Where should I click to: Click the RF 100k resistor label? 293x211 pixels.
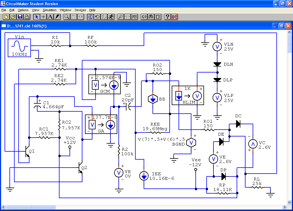pyautogui.click(x=91, y=40)
